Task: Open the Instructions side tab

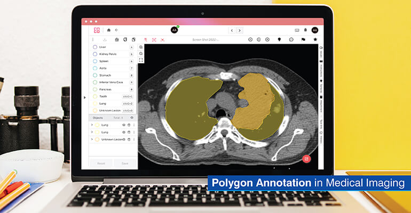Action: click(x=321, y=69)
